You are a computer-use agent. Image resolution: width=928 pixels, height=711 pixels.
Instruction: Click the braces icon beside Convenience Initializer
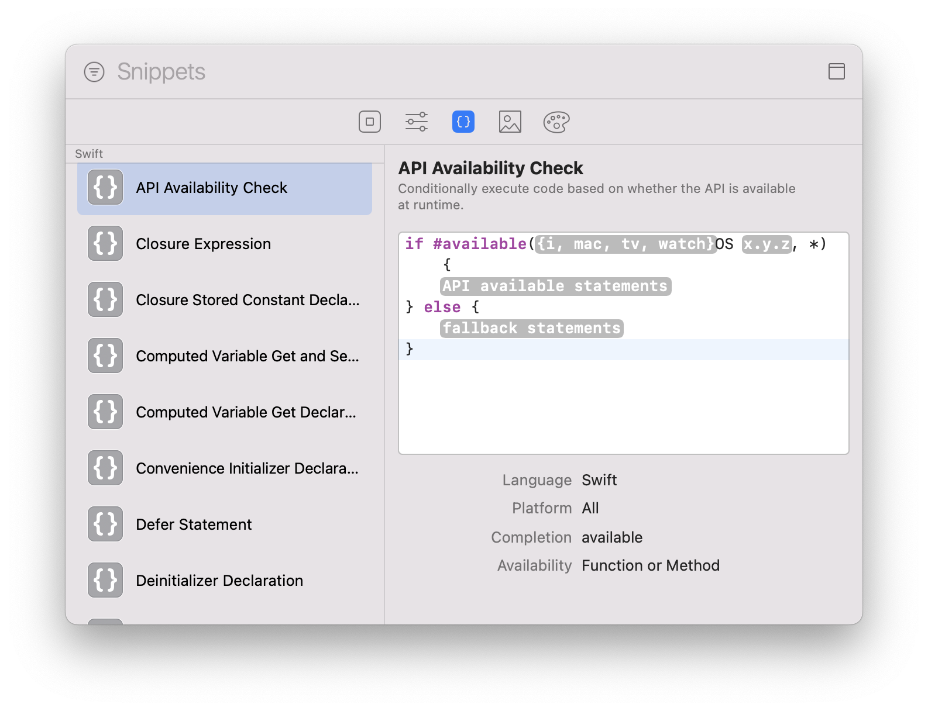(x=105, y=468)
